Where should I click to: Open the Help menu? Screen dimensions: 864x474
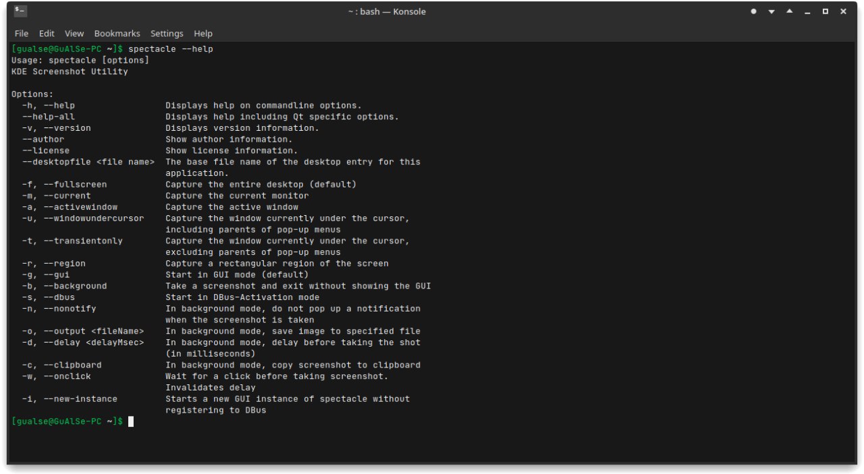(x=203, y=34)
